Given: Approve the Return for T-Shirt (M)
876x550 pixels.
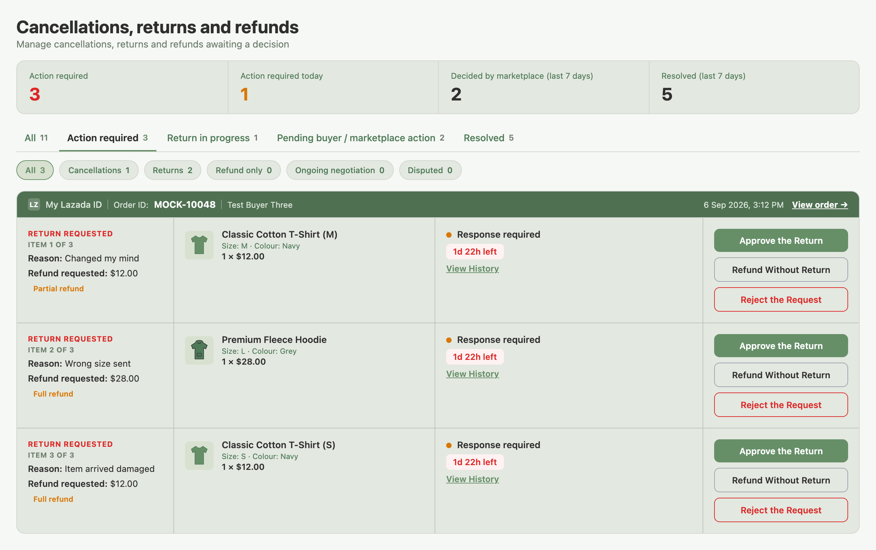Looking at the screenshot, I should tap(781, 240).
